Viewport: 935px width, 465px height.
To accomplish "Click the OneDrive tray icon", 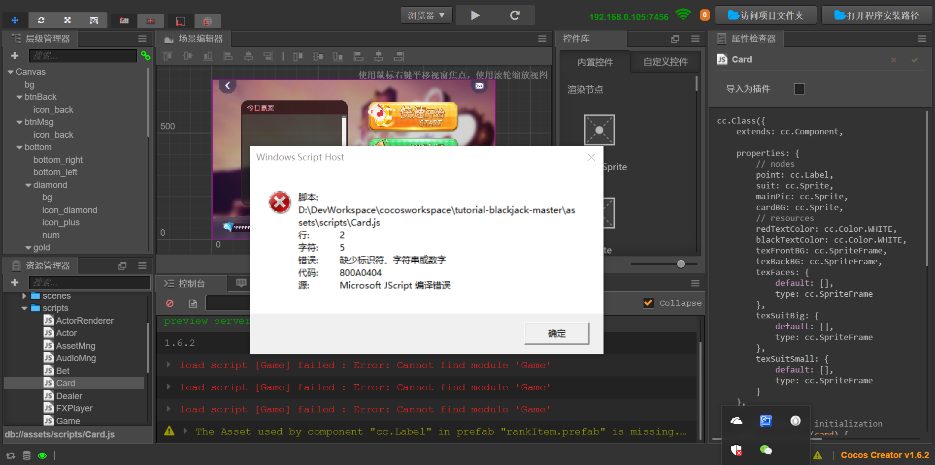I will click(x=736, y=421).
